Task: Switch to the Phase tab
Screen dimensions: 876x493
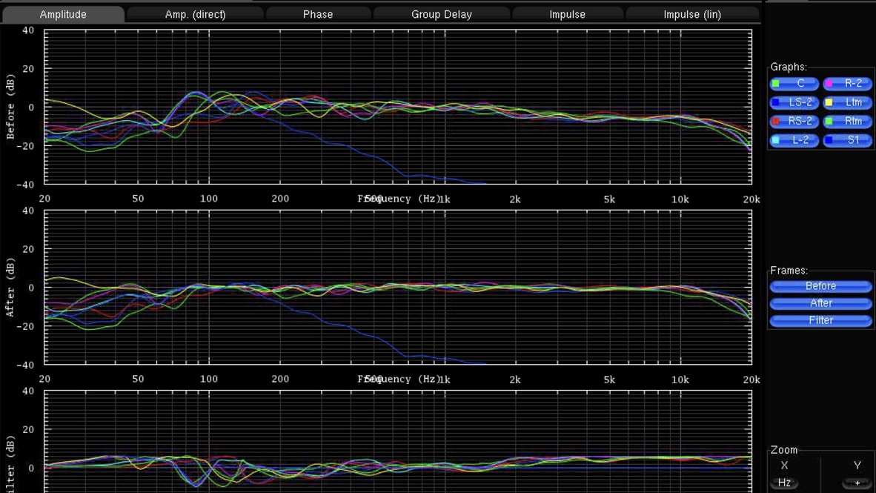Action: tap(318, 14)
